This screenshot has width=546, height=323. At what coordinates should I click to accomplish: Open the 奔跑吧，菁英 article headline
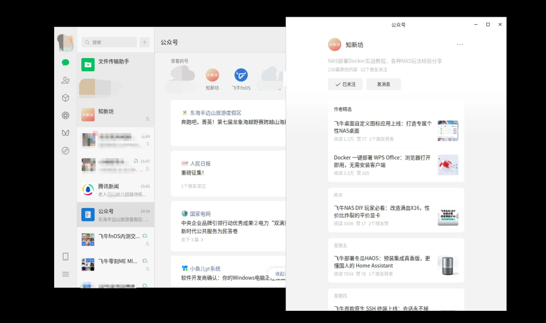point(233,122)
